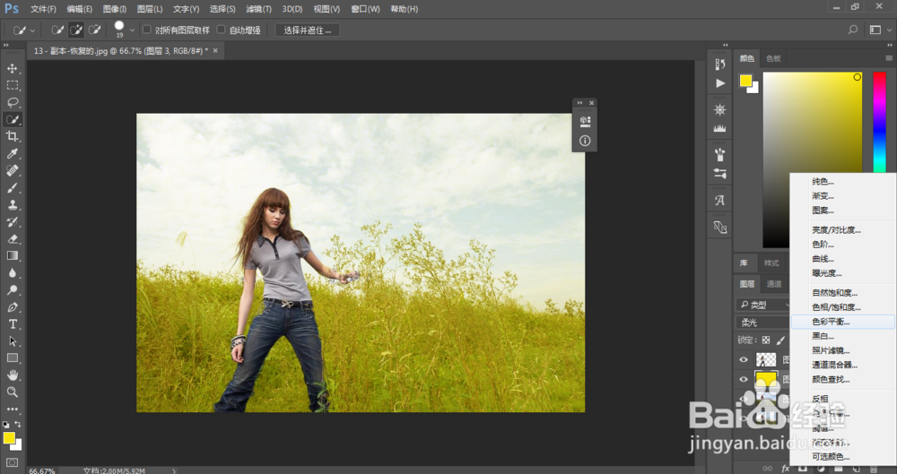The height and width of the screenshot is (474, 897).
Task: Toggle lock image pixels brush icon
Action: point(780,340)
